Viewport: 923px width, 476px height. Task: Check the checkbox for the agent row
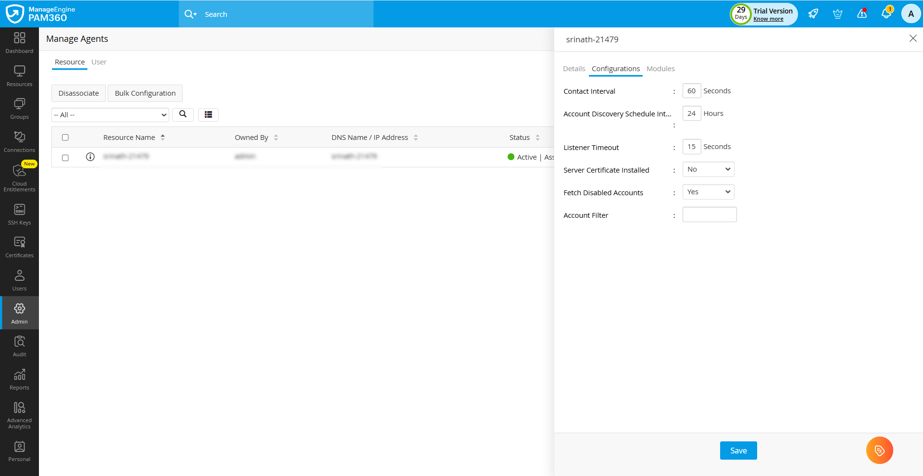coord(65,158)
